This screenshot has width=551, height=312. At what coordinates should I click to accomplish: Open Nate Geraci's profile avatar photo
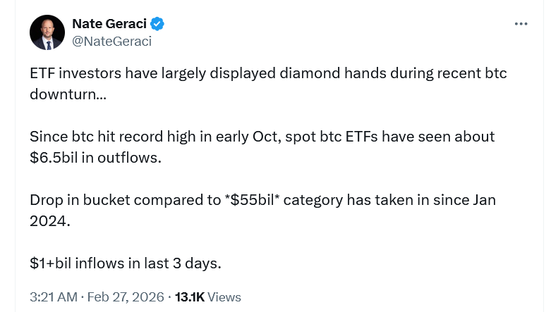pos(47,32)
